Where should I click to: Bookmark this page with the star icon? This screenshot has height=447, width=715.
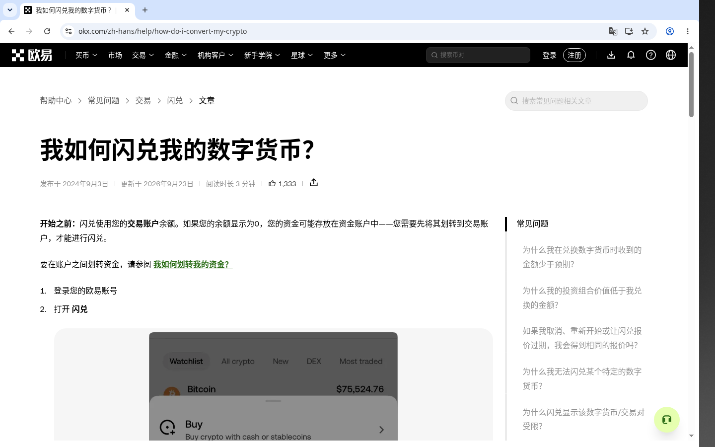(x=645, y=31)
